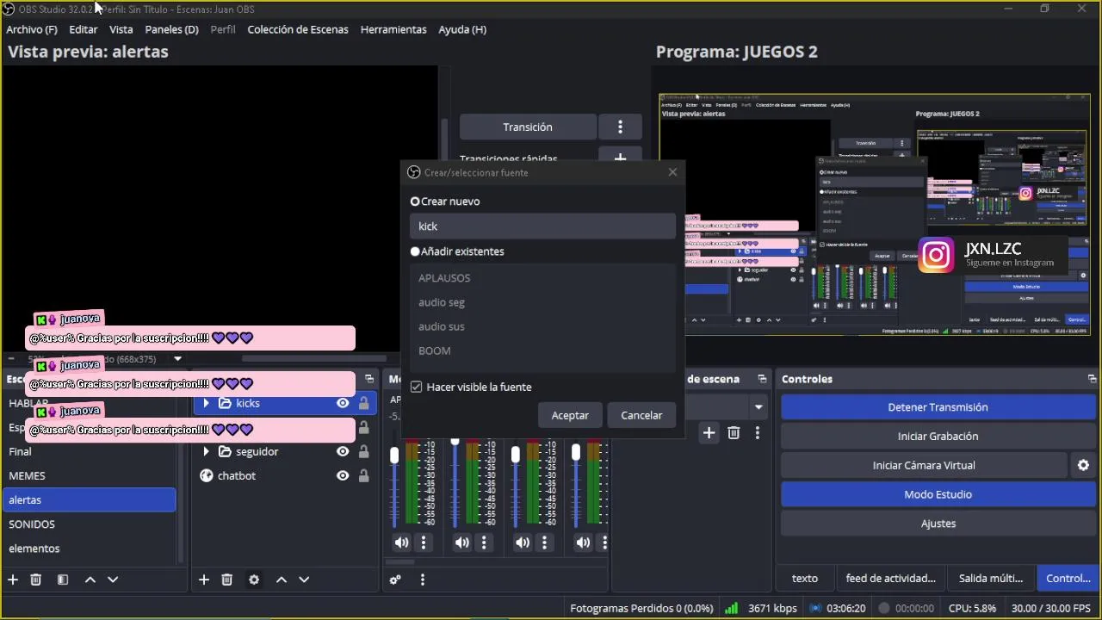
Task: Open the scene transition type dropdown
Action: (758, 406)
